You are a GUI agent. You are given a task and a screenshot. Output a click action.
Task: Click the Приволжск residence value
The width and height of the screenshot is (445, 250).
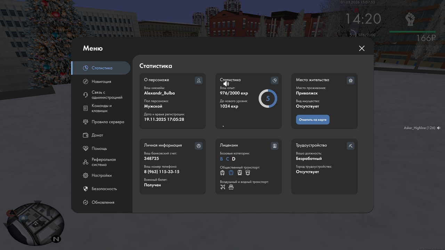[x=307, y=93]
